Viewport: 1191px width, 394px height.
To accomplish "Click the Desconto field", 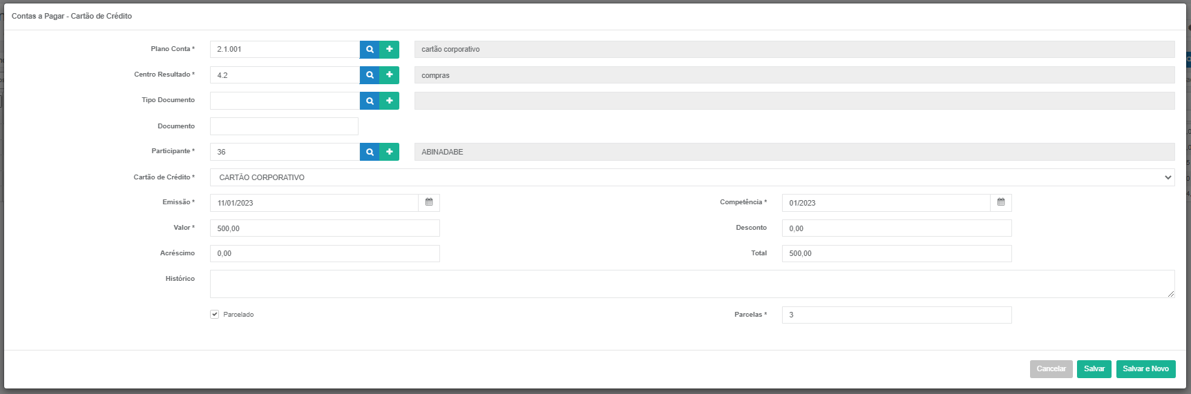I will point(897,228).
